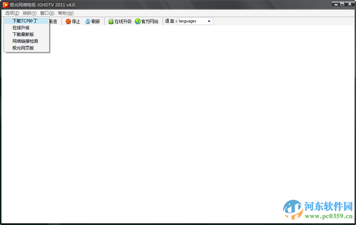
Task: Expand the languages dropdown arrow
Action: point(209,21)
